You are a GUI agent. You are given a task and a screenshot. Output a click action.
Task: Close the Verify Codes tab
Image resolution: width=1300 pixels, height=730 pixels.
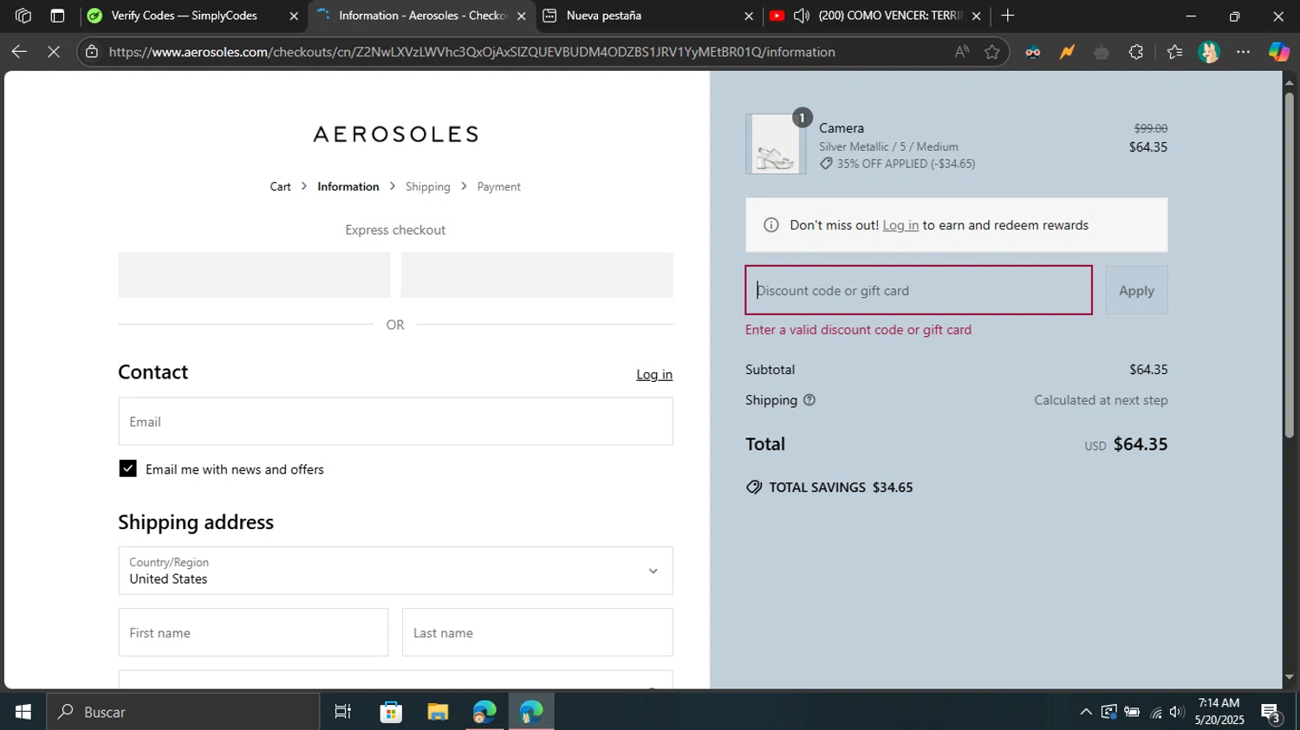pyautogui.click(x=294, y=16)
